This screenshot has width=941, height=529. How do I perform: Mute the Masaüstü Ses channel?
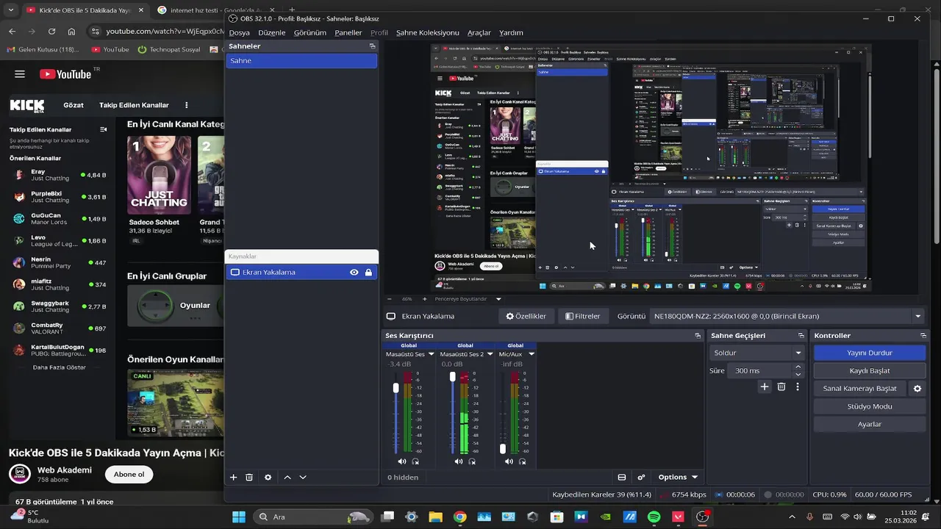pos(401,461)
